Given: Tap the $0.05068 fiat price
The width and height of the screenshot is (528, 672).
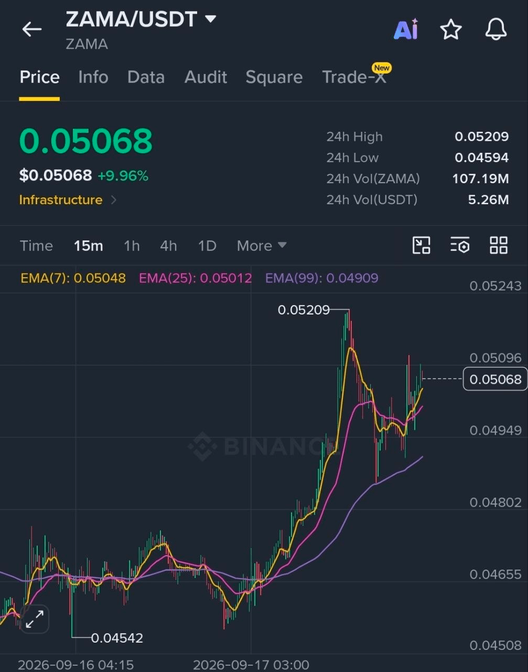Looking at the screenshot, I should (x=56, y=175).
